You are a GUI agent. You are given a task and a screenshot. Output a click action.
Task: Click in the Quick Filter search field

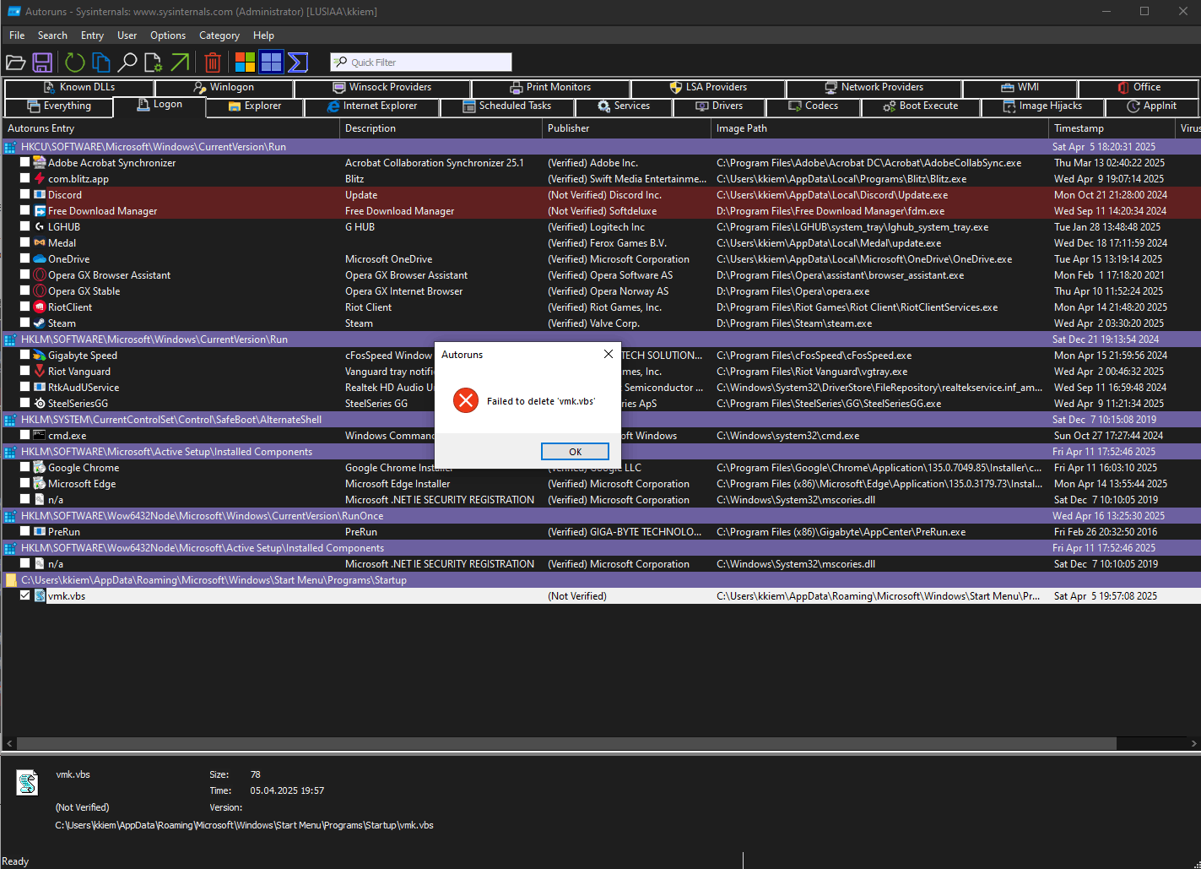pyautogui.click(x=421, y=62)
